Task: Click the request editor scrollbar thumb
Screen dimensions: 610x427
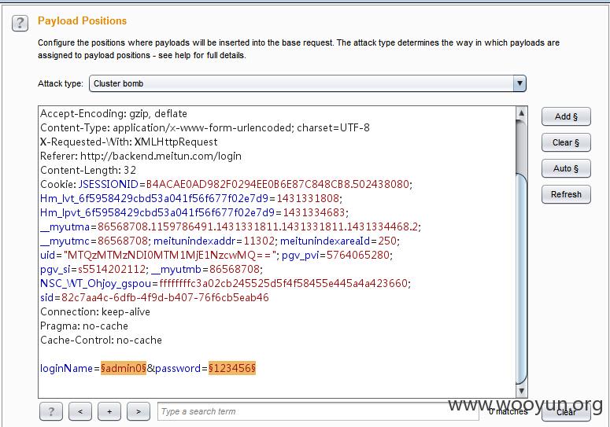Action: coord(521,278)
